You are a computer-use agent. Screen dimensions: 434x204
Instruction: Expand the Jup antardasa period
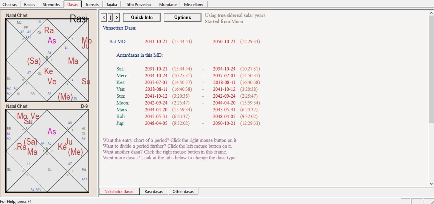pyautogui.click(x=120, y=123)
